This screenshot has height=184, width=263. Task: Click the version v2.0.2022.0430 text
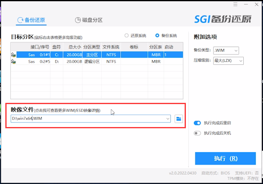(x=183, y=173)
